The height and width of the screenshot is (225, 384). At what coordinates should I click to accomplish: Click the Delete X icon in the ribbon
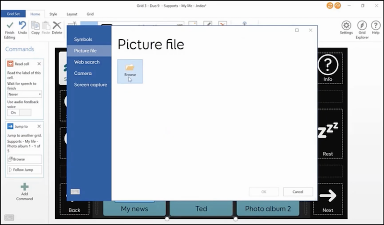57,25
